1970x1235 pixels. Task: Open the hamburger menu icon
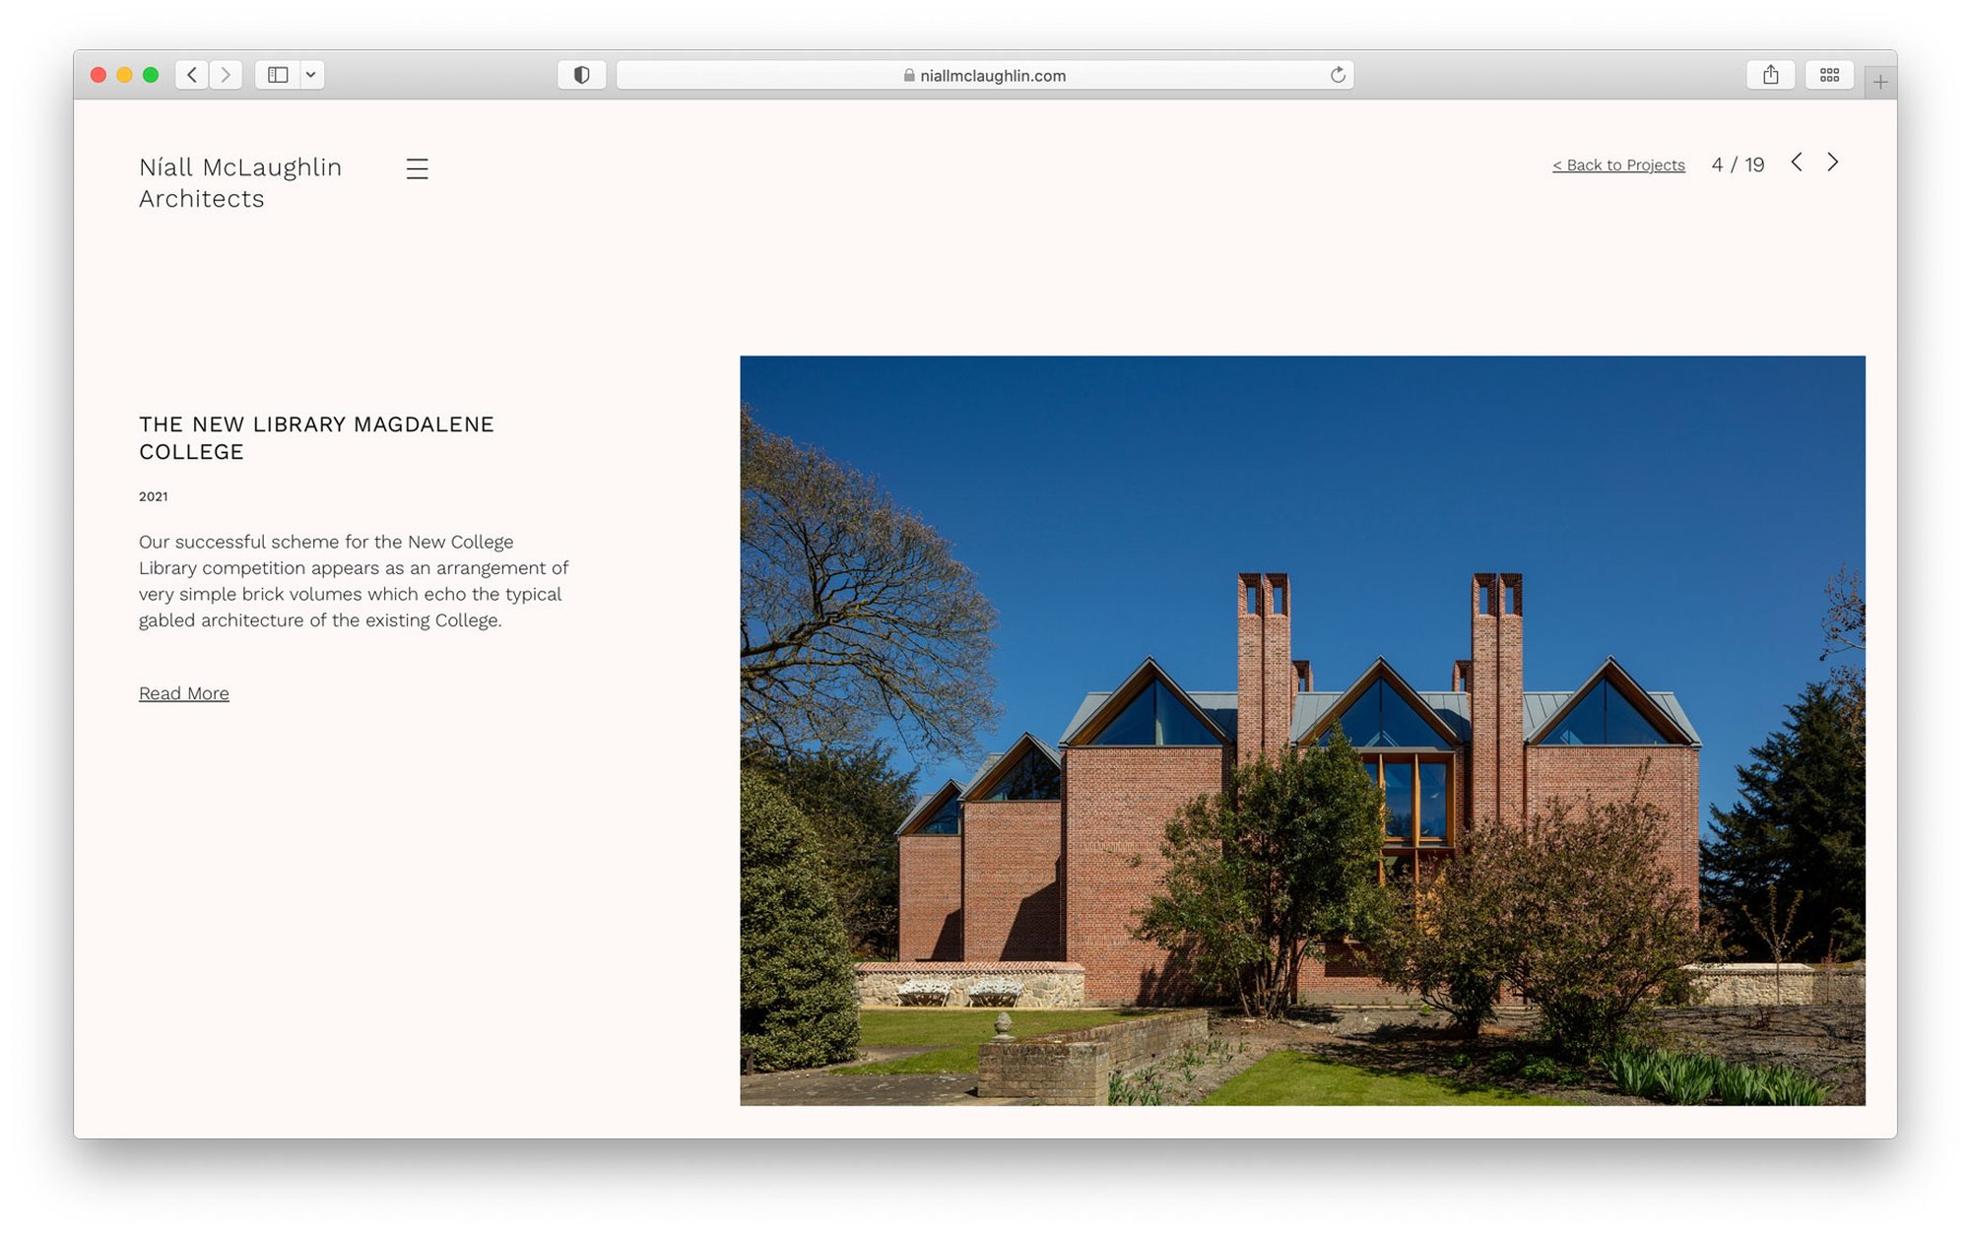417,168
